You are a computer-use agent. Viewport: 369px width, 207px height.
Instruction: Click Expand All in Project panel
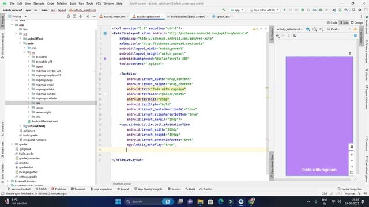74,17
